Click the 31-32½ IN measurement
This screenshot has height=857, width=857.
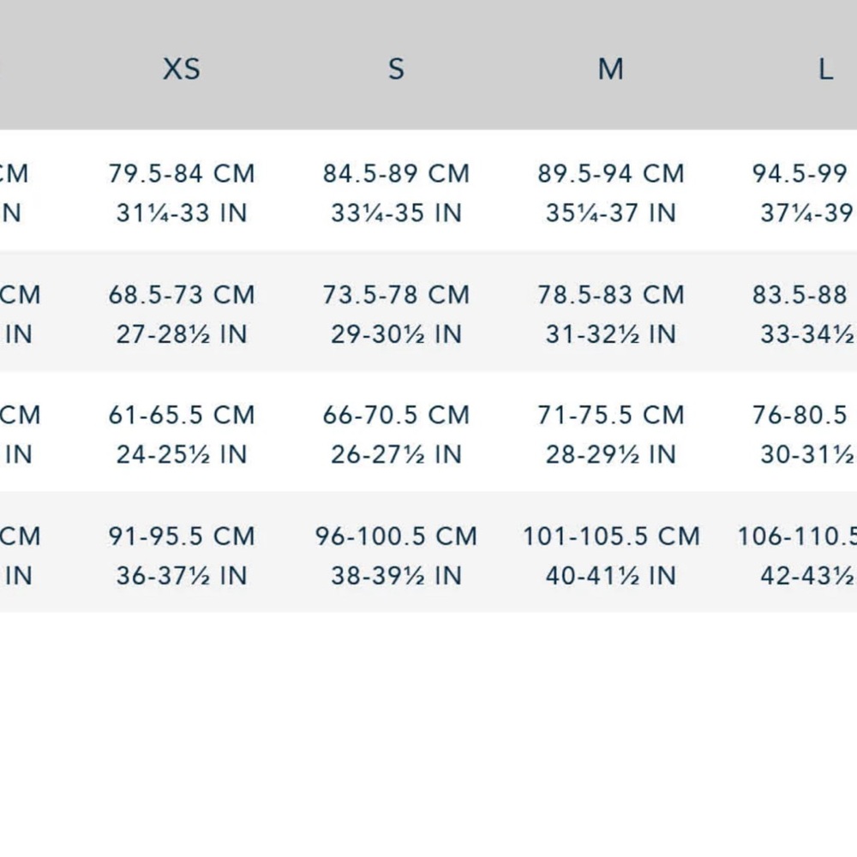coord(610,334)
